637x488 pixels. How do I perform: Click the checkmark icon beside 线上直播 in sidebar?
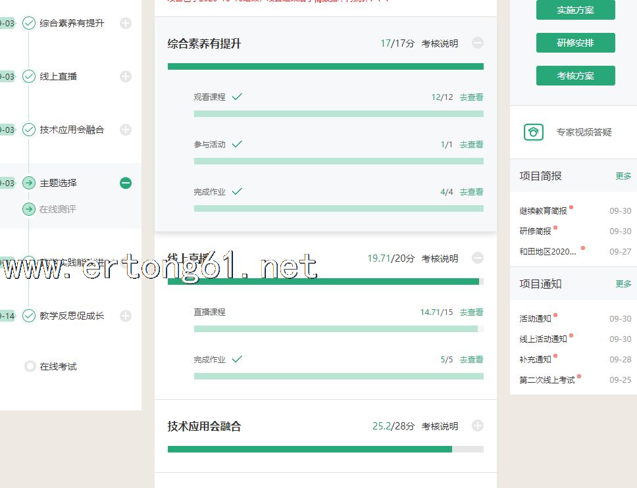(29, 76)
